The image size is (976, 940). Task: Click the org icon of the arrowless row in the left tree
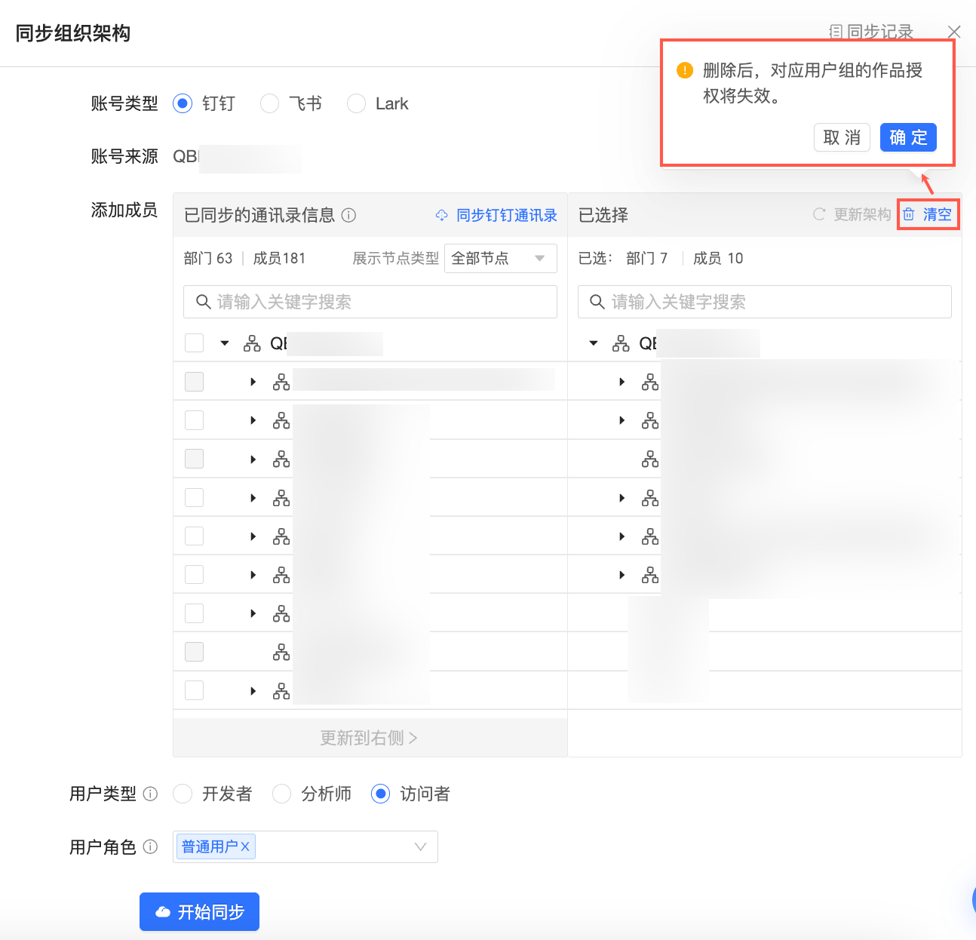[281, 652]
